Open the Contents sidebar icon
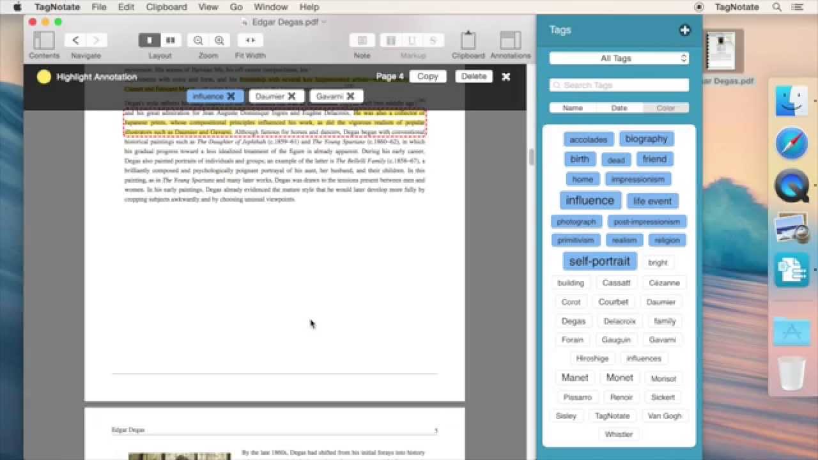 (43, 40)
